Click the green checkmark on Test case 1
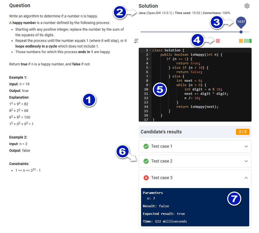The image size is (259, 233). (146, 146)
